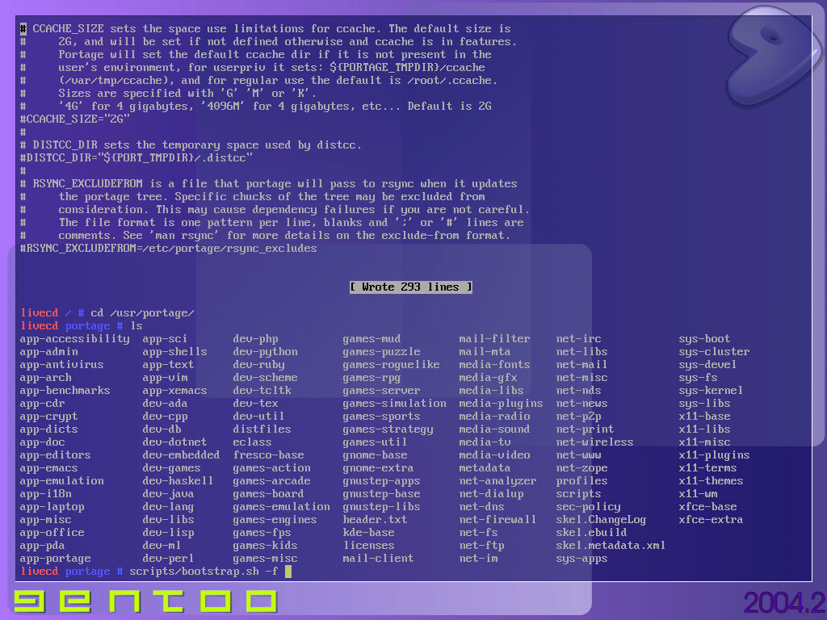Pick the sec-policy entry
Viewport: 827px width, 620px height.
(x=588, y=507)
